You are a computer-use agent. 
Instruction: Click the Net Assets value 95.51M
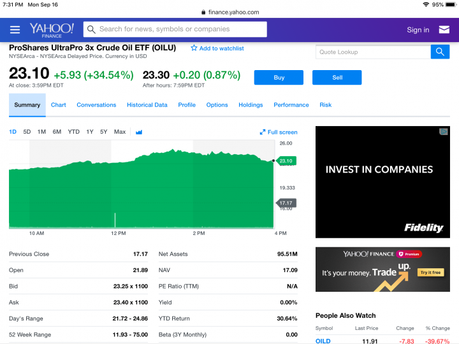pos(287,254)
